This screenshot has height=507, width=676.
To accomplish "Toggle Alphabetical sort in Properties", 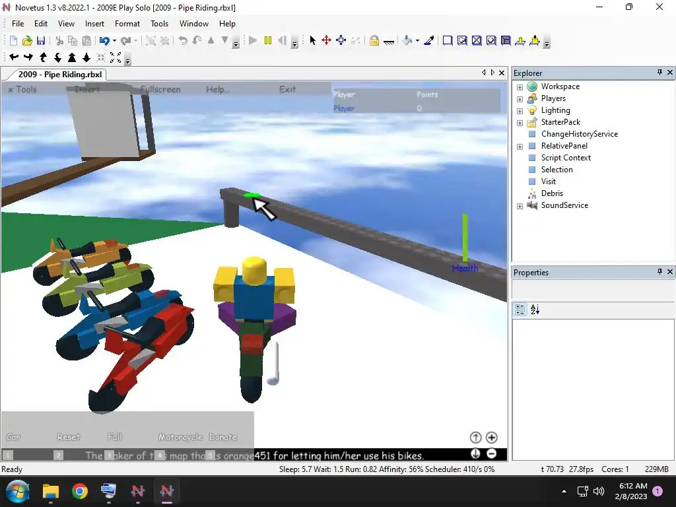I will (x=535, y=309).
